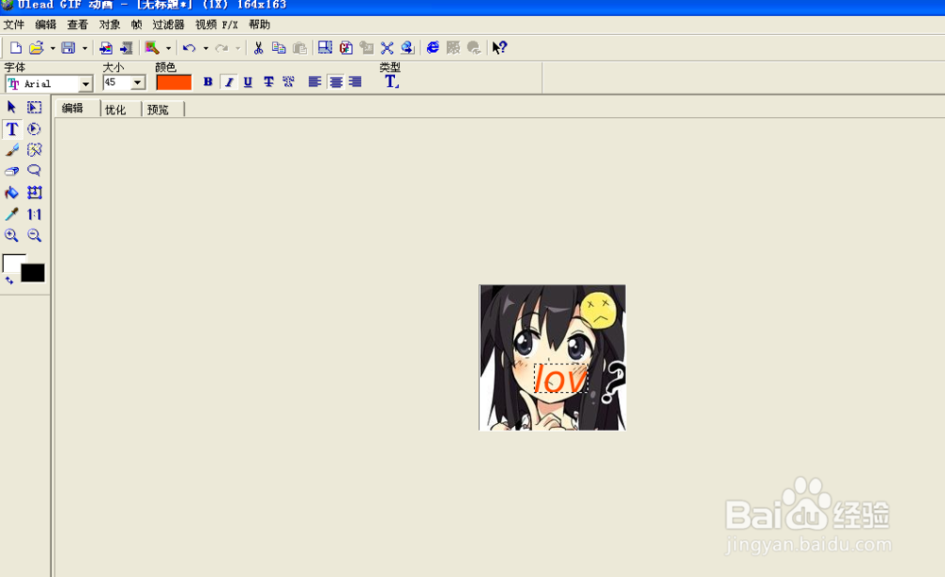Toggle the text anti-alias option

pos(288,82)
